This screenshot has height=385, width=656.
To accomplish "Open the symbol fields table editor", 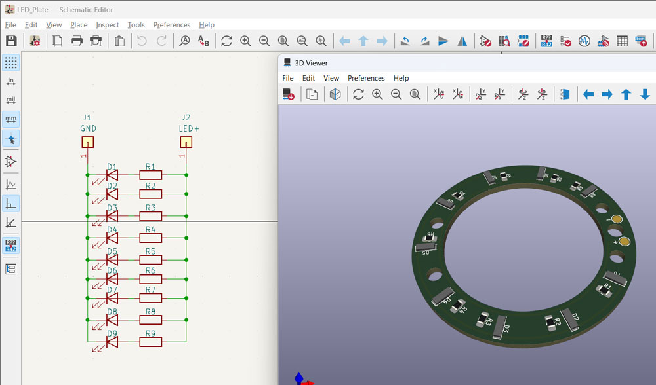I will click(x=622, y=41).
